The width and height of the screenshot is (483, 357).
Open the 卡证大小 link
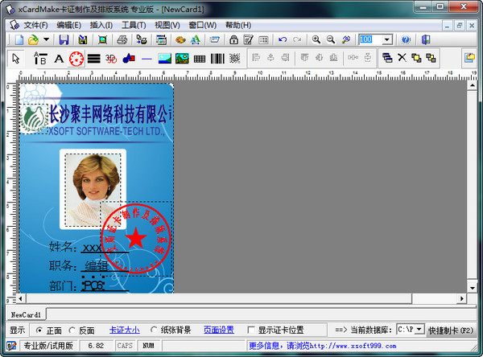pyautogui.click(x=125, y=330)
